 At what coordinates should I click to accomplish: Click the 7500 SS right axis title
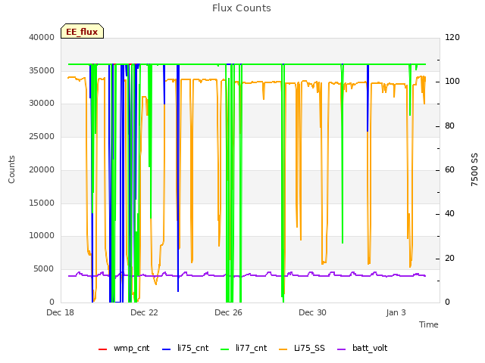[x=474, y=169]
